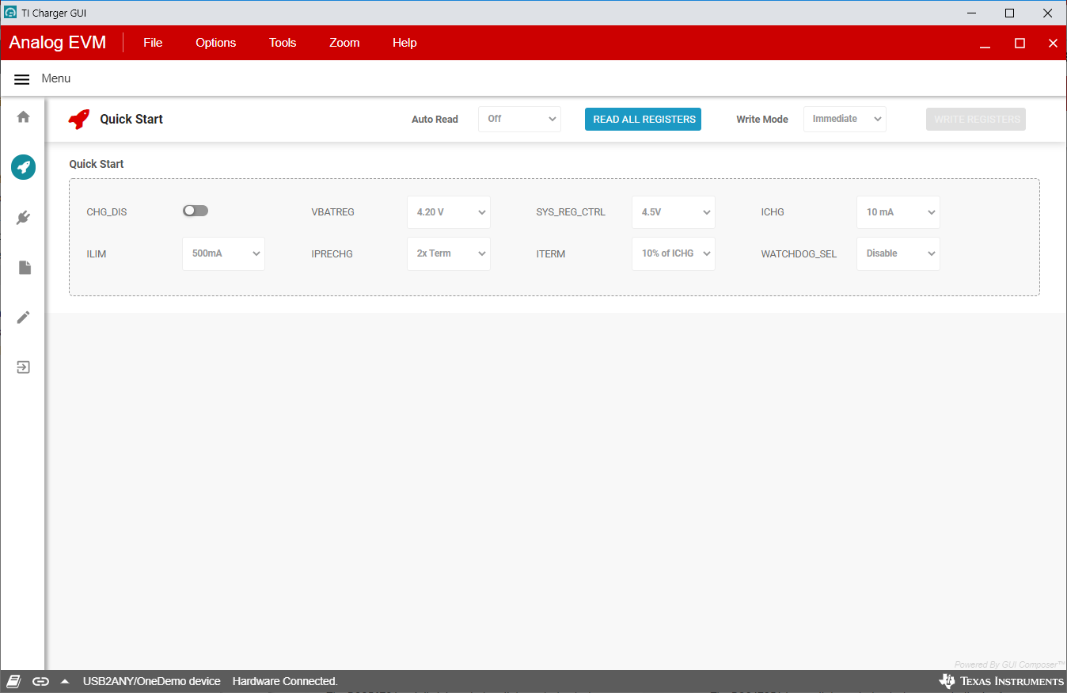Toggle the CHG_DIS switch
Screen dimensions: 1067x693
point(196,211)
